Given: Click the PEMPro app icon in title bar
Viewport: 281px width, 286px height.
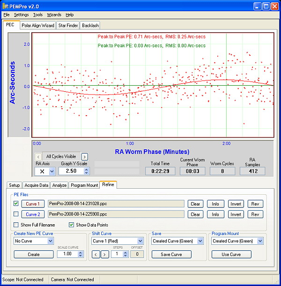Looking at the screenshot, I should [5, 7].
